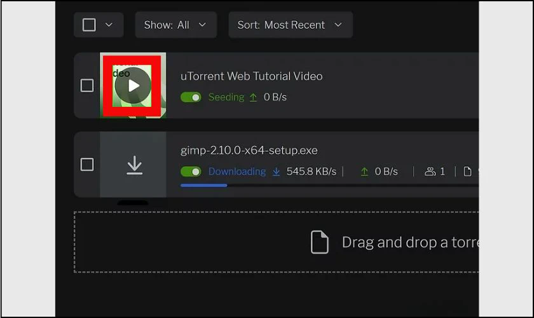Click the document icon in drop zone
Screen dimensions: 534x318
319,242
